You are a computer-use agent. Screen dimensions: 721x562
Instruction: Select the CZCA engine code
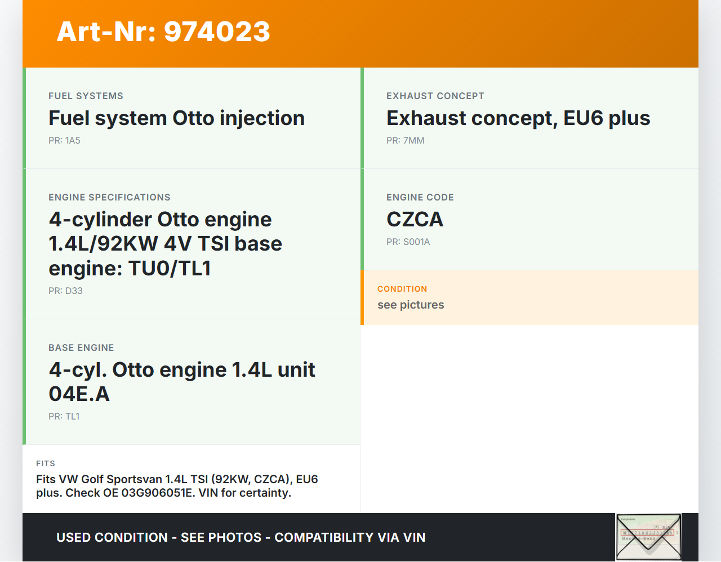click(x=415, y=220)
